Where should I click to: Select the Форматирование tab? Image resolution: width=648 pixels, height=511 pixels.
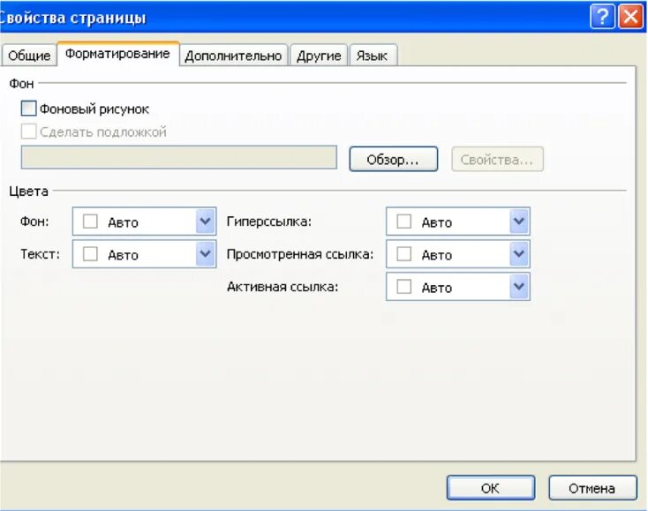(x=117, y=54)
